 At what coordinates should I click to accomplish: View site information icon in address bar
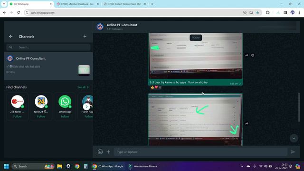pos(27,13)
